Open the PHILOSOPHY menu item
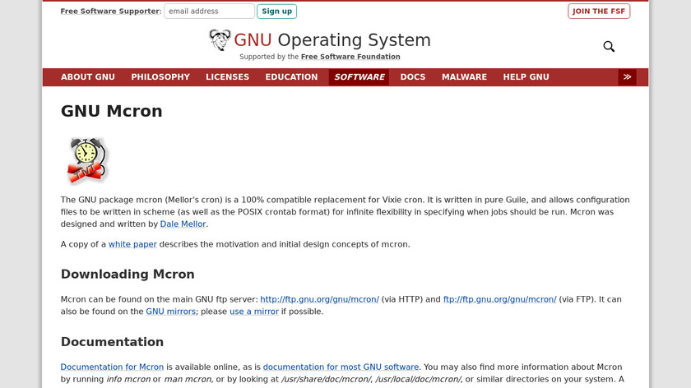Viewport: 691px width, 388px height. click(160, 77)
